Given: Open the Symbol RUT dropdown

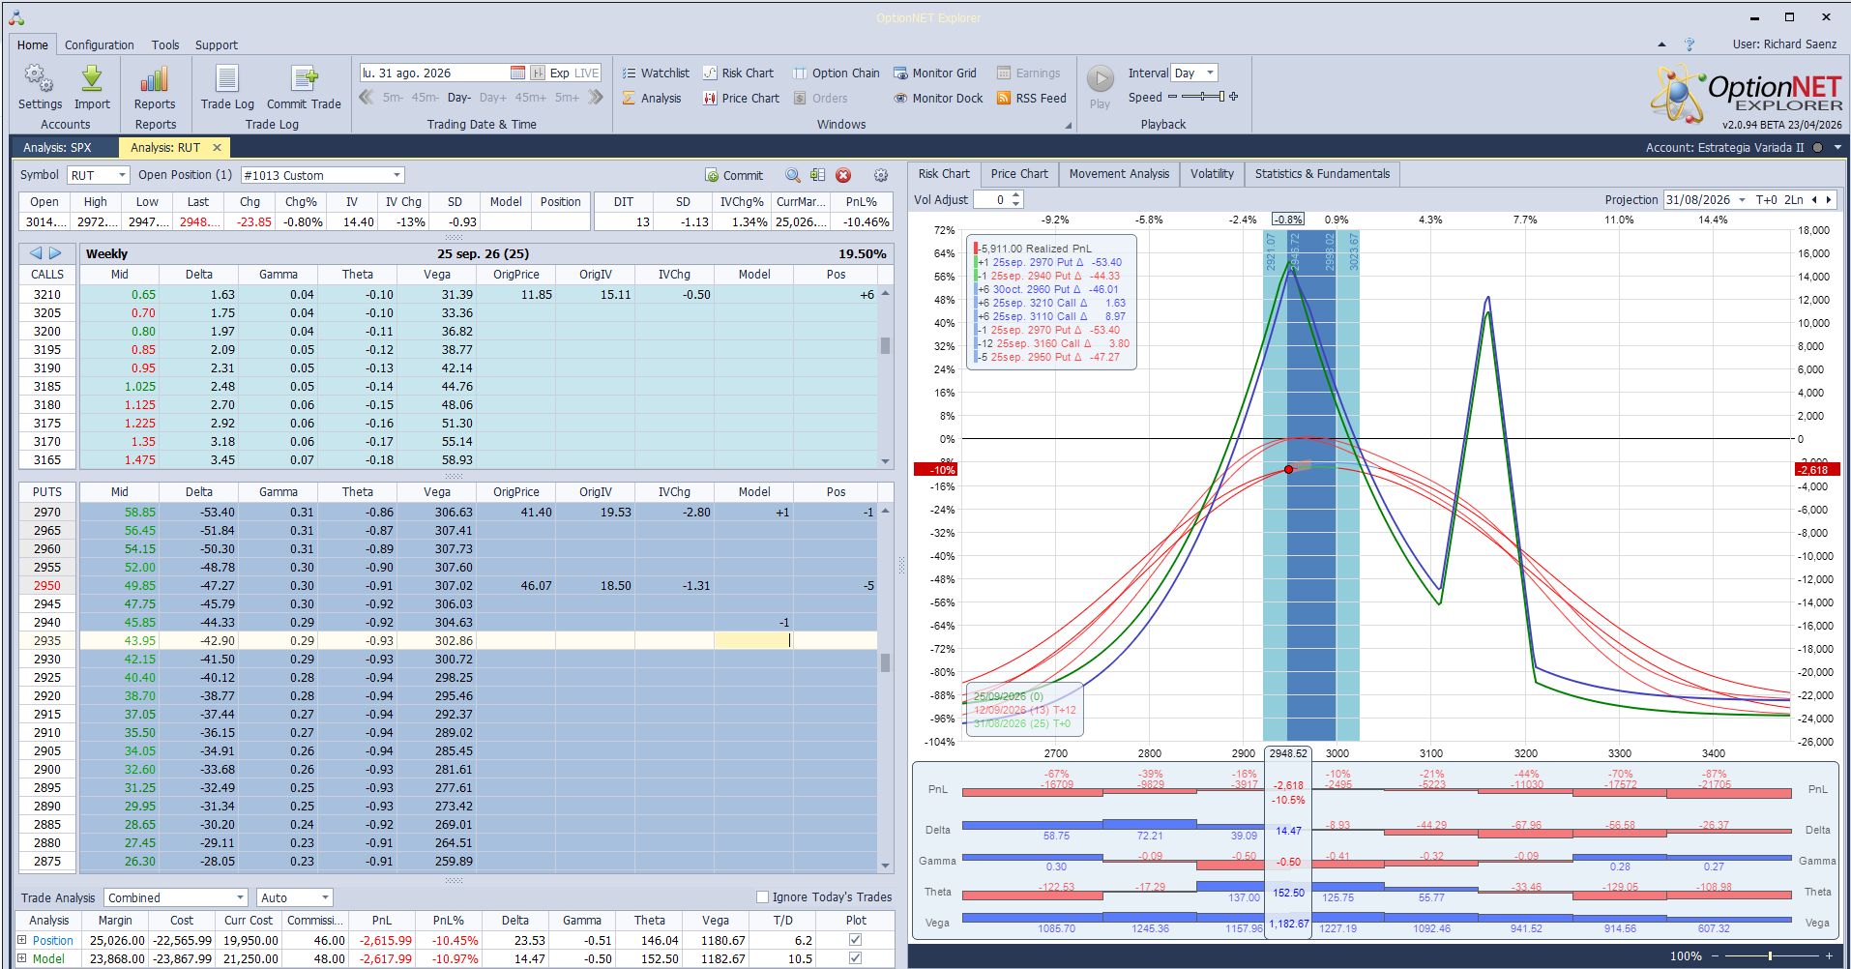Looking at the screenshot, I should (99, 175).
